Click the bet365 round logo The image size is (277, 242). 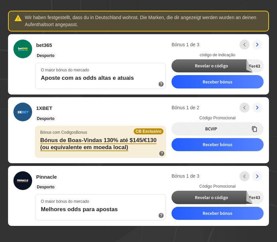23,49
